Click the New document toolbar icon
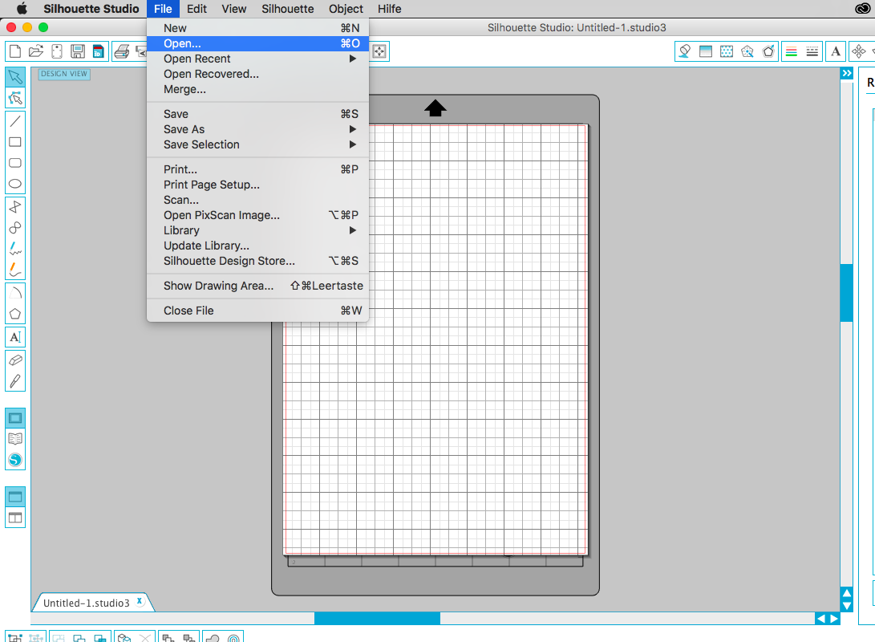The image size is (875, 642). (x=15, y=51)
